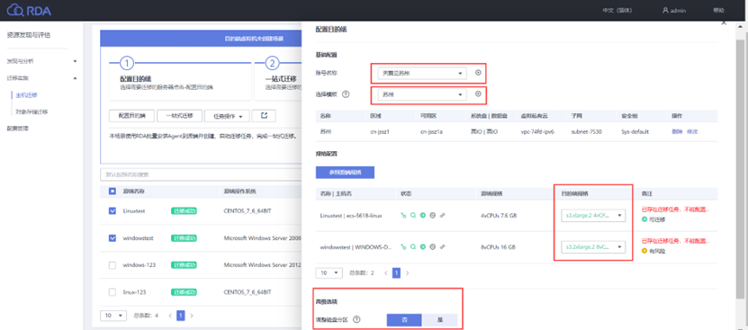Switch language via 中文（简体） menu
748x330 pixels.
617,11
